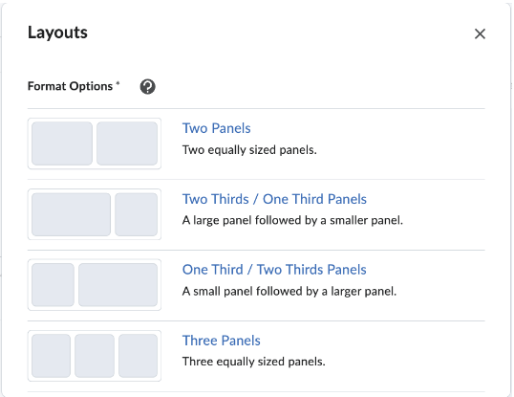Click large panel in Two Thirds / One Third preview
This screenshot has width=514, height=397.
coord(71,214)
